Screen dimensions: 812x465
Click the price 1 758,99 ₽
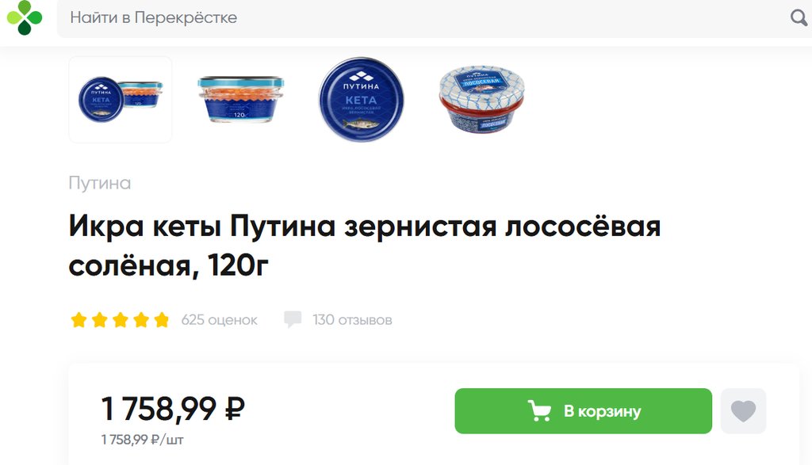pyautogui.click(x=172, y=409)
